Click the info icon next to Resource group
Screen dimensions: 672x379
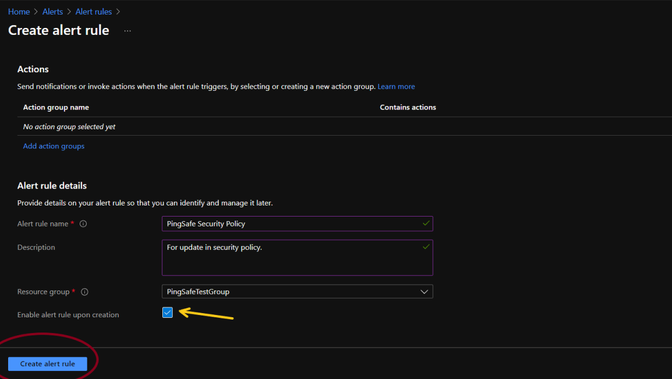[x=84, y=292]
